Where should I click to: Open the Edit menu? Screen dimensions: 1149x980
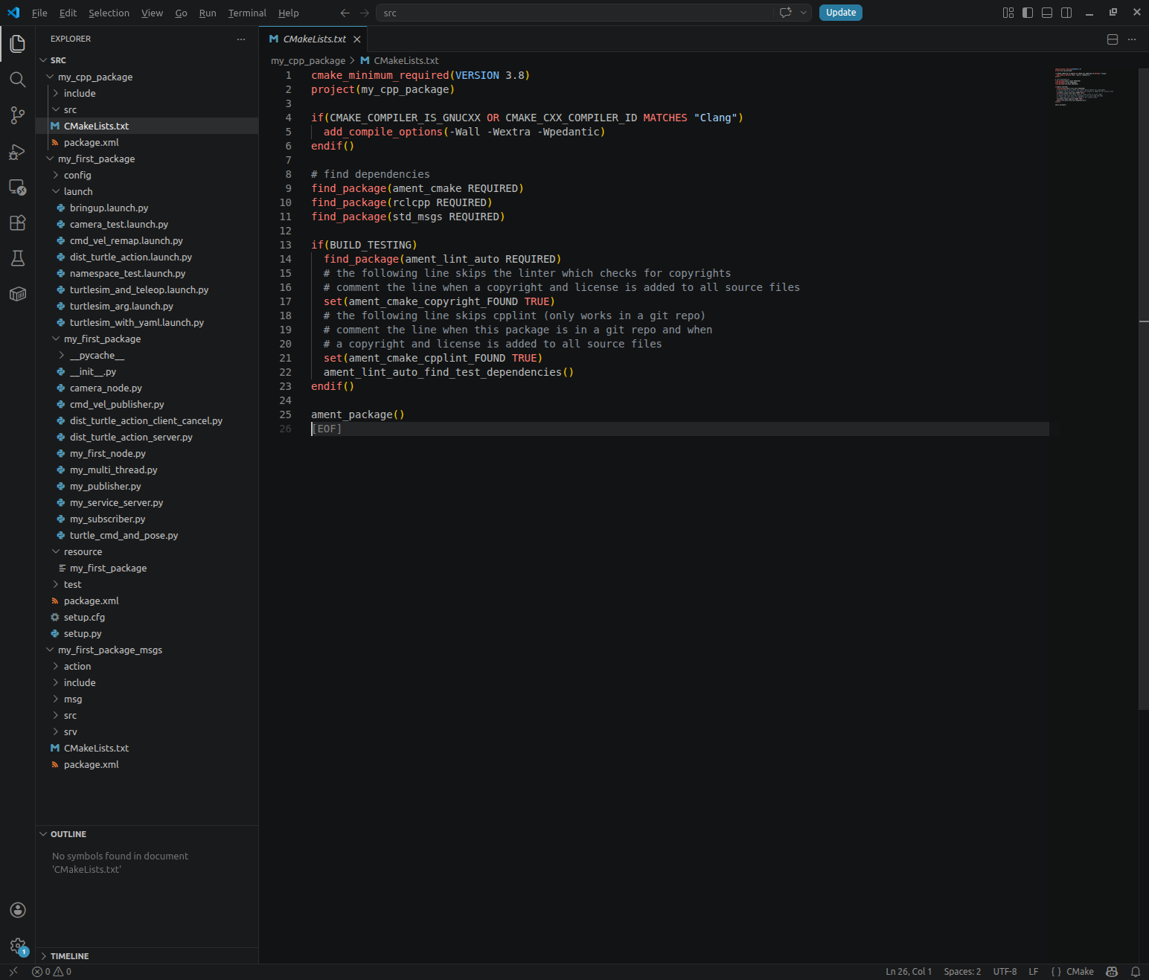click(x=68, y=13)
